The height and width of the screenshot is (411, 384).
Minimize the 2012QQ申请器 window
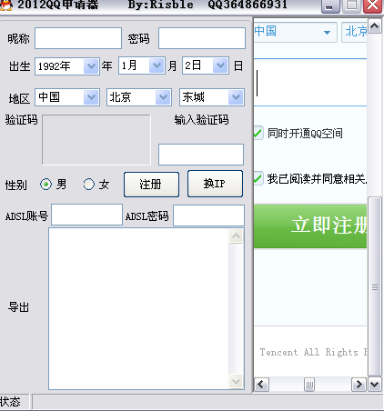point(330,6)
